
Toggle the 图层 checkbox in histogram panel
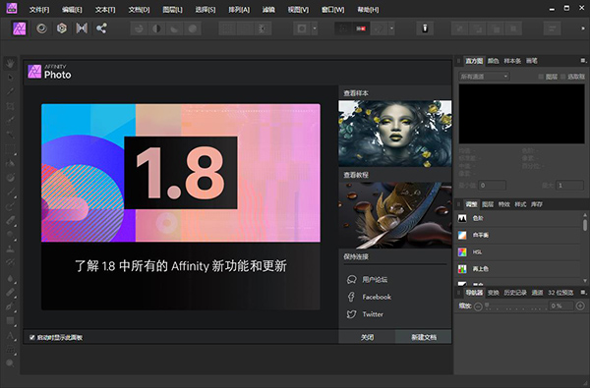pyautogui.click(x=541, y=77)
